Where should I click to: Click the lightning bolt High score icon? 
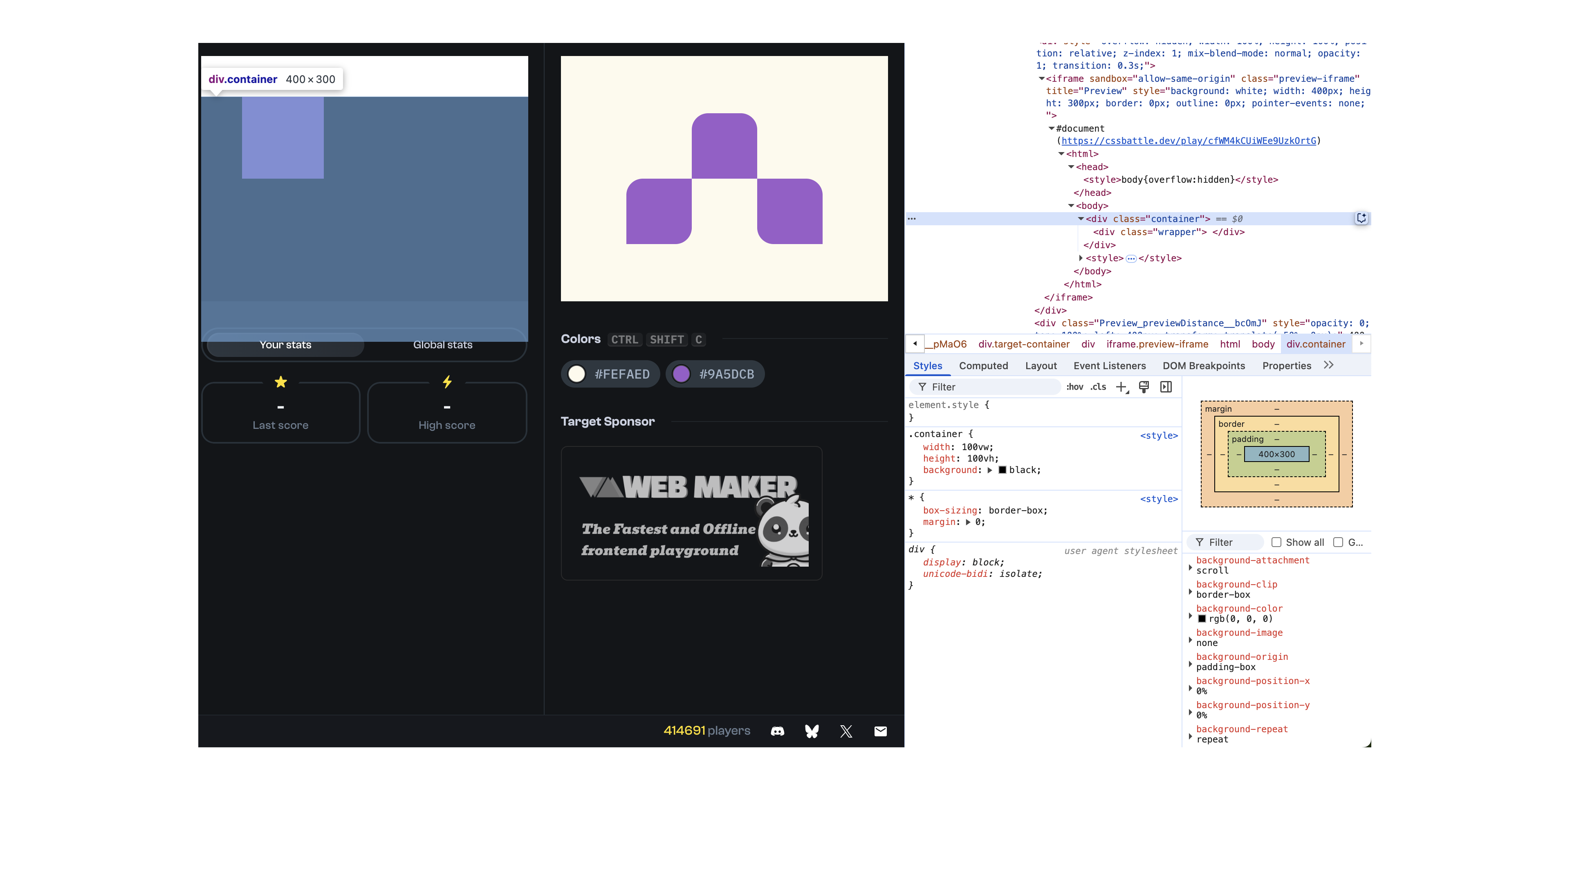coord(447,381)
